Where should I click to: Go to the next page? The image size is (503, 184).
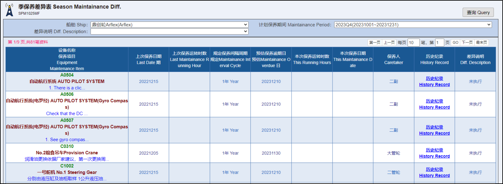(x=467, y=43)
